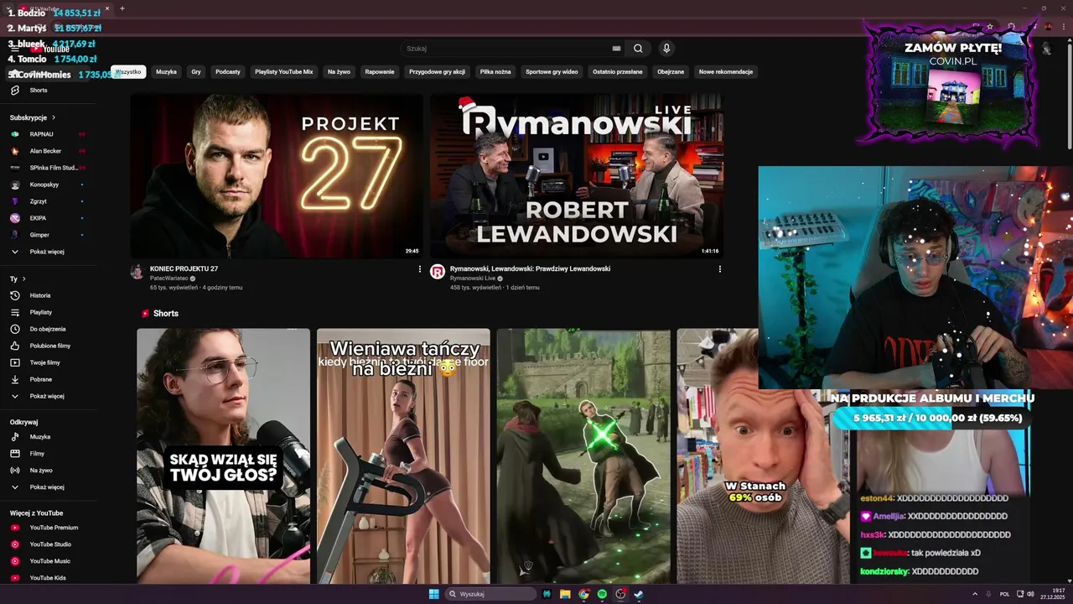Select the Ostatnio przesłane filter chip

click(x=618, y=72)
